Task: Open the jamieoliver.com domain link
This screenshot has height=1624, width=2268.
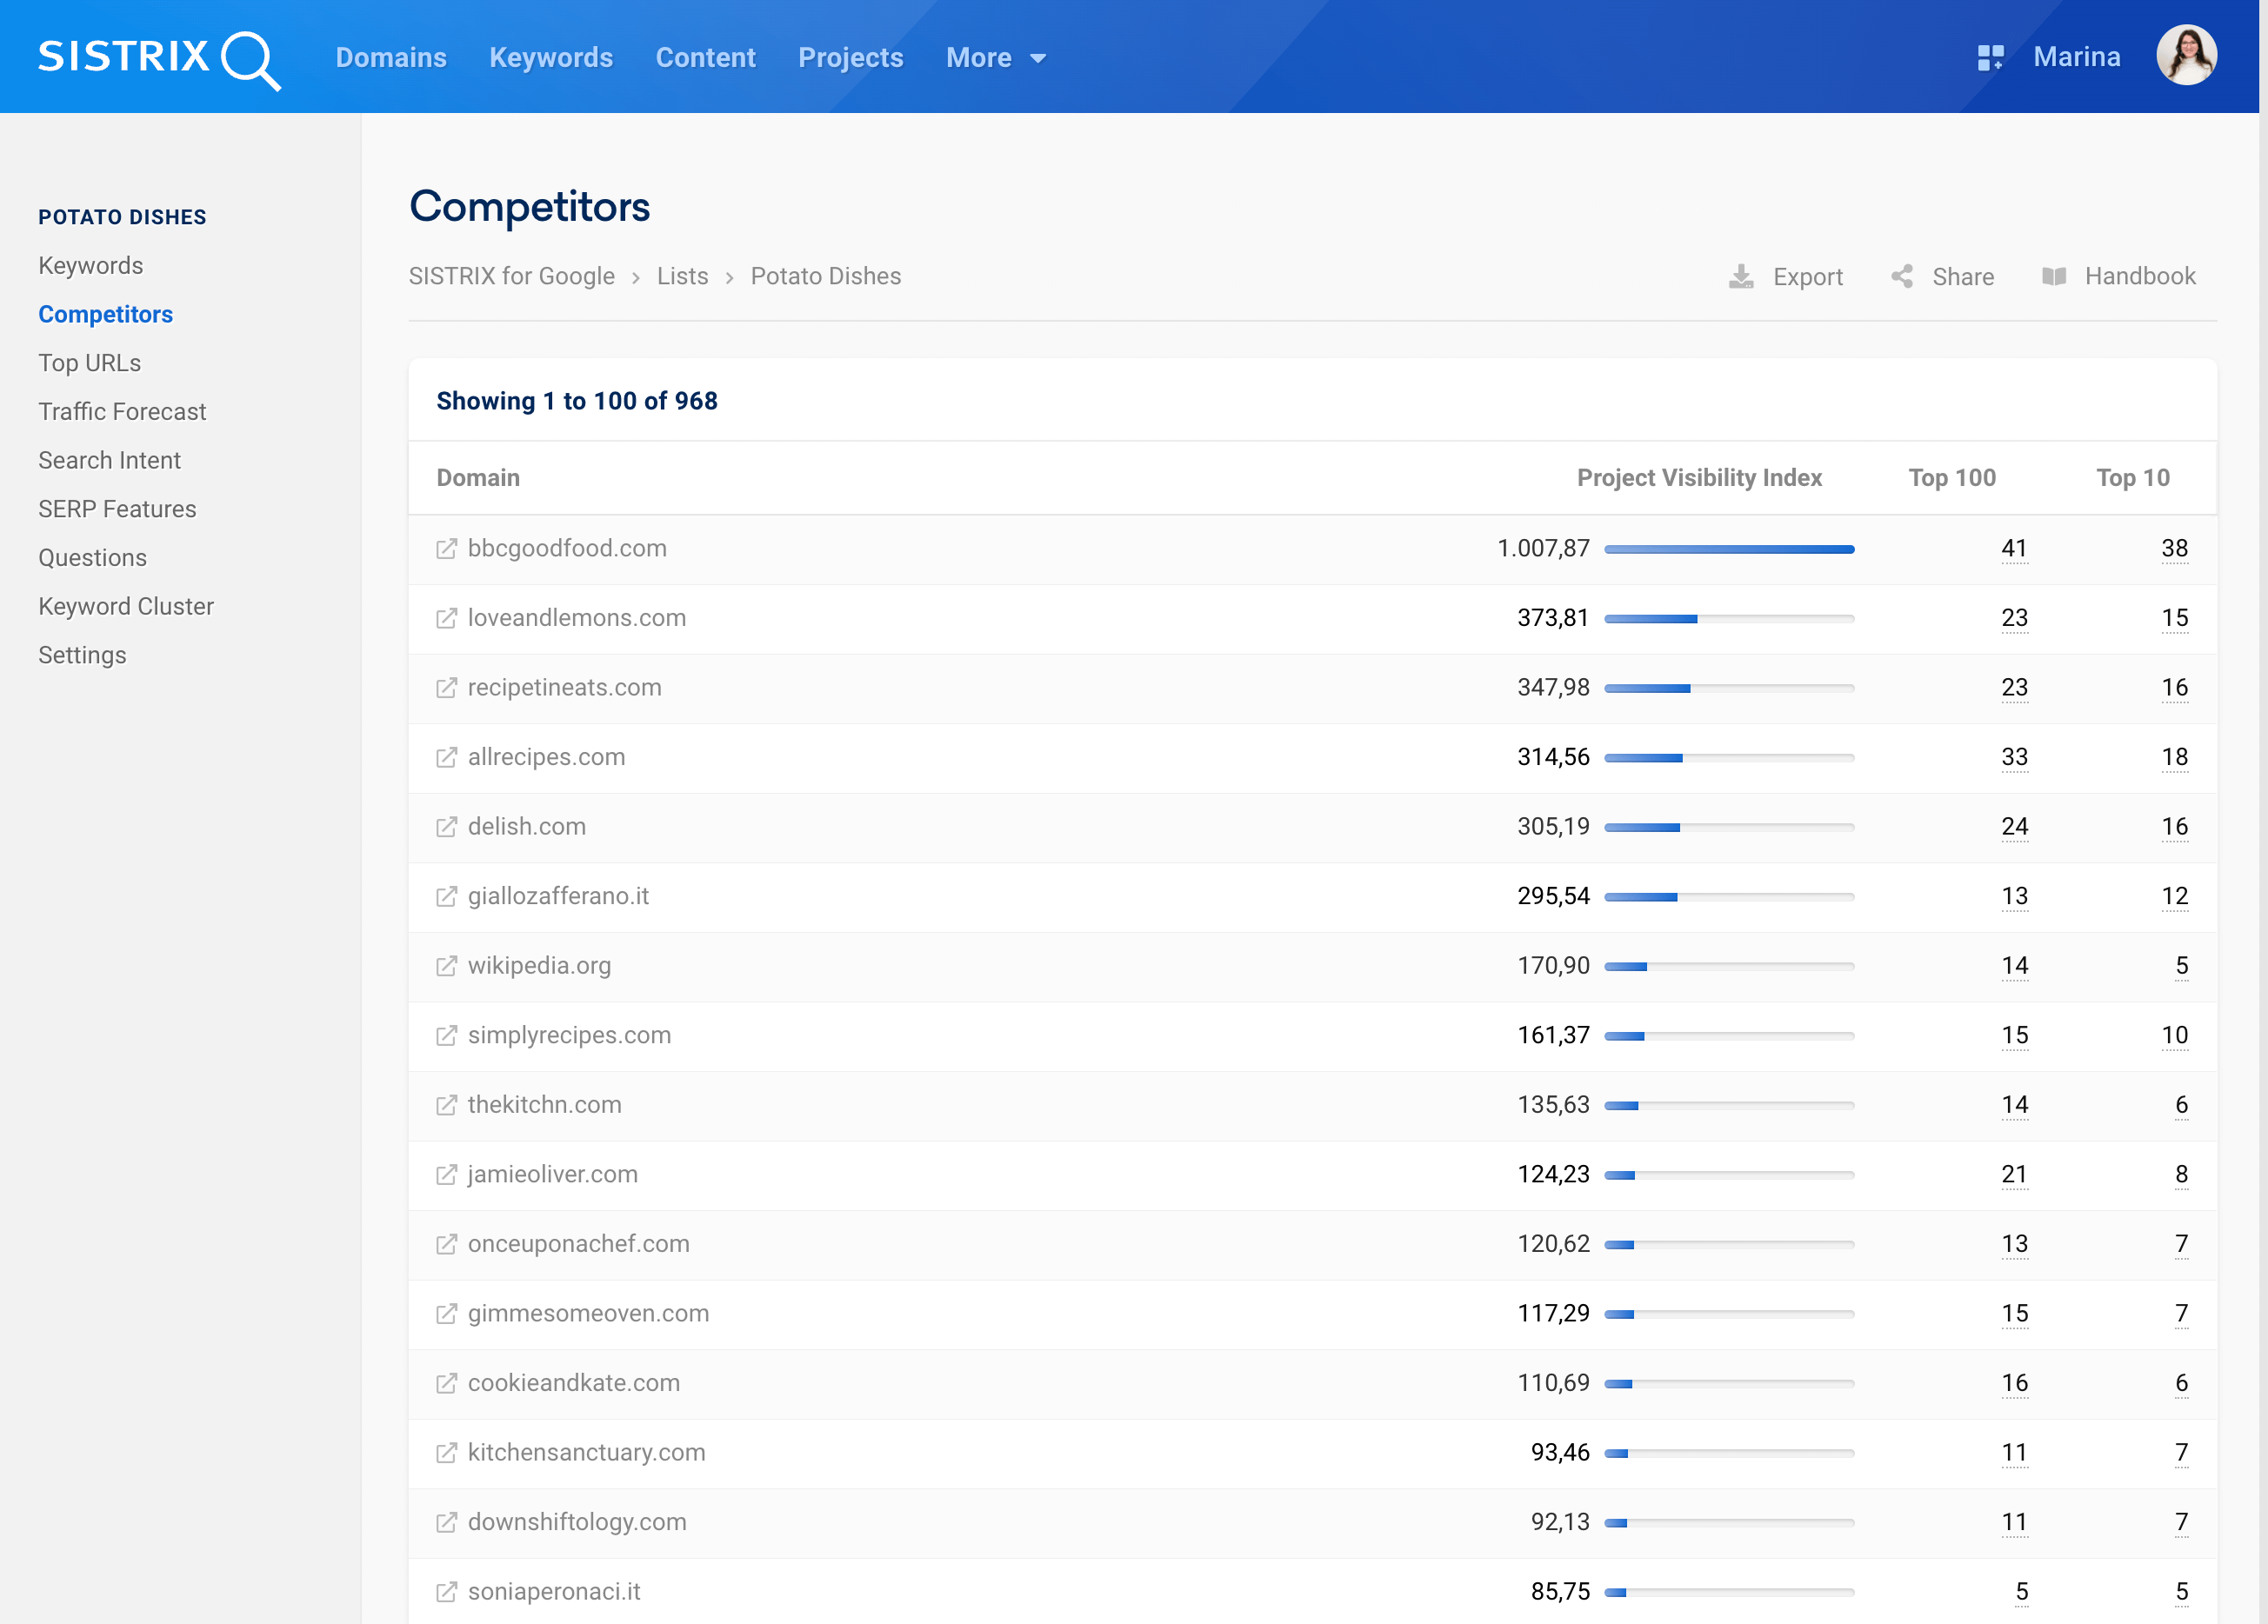Action: point(552,1175)
